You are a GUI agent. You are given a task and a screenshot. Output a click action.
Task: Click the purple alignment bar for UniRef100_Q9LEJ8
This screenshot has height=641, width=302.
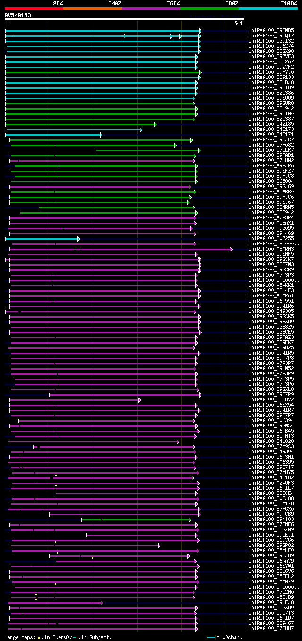(56, 603)
